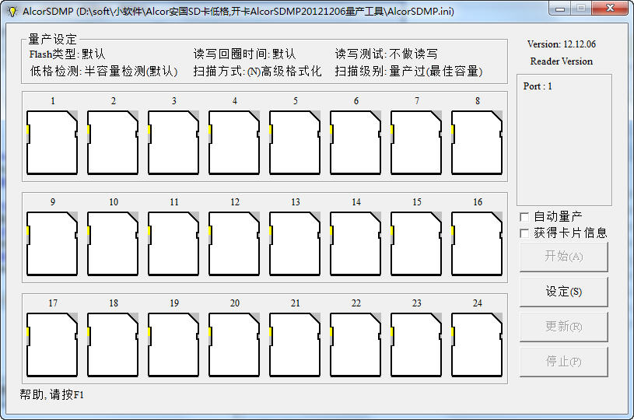Select SD card slot 4 icon
The height and width of the screenshot is (420, 634).
tap(234, 142)
